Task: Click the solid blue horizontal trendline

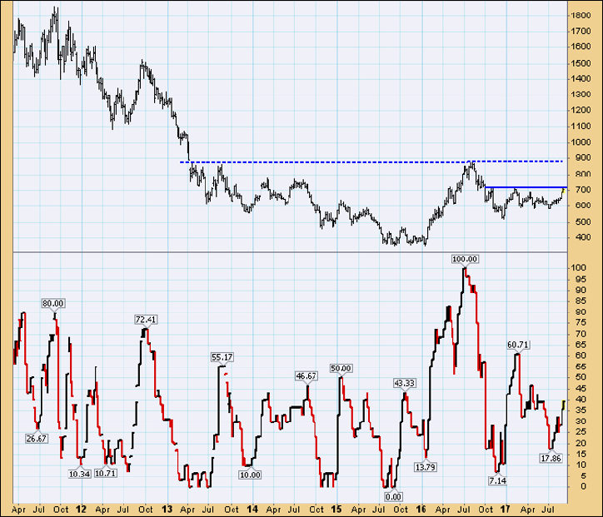Action: tap(525, 187)
